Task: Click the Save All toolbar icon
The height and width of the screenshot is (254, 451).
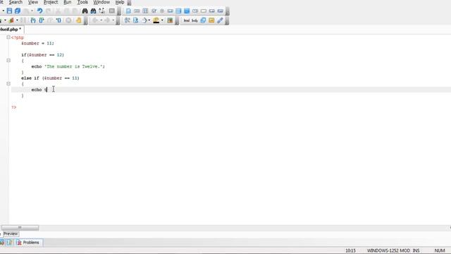Action: point(18,11)
